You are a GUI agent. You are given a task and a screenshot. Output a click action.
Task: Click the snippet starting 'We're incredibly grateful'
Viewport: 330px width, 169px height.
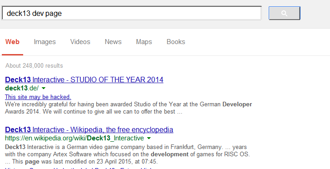tap(128, 108)
